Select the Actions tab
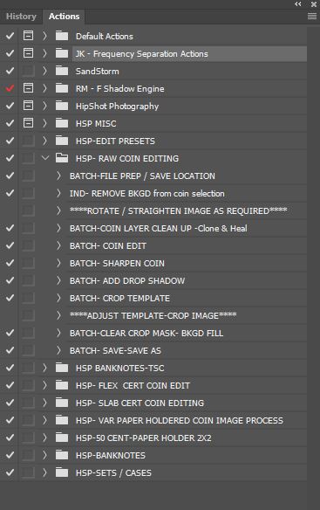 pyautogui.click(x=64, y=17)
